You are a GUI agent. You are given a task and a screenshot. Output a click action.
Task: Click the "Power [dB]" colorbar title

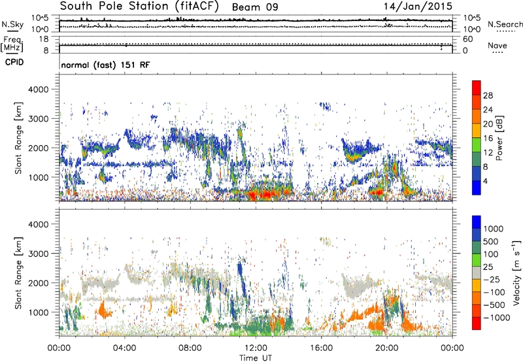tap(499, 138)
